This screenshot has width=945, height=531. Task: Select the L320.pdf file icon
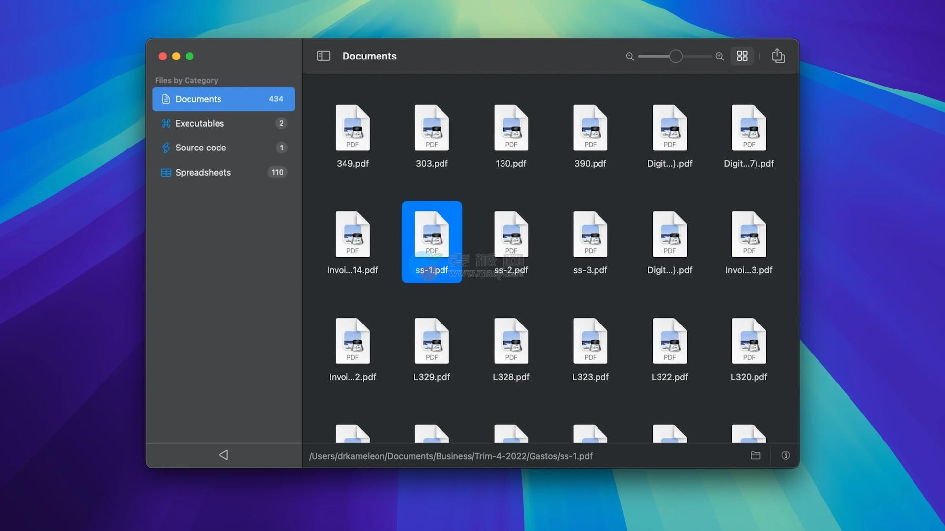coord(749,341)
